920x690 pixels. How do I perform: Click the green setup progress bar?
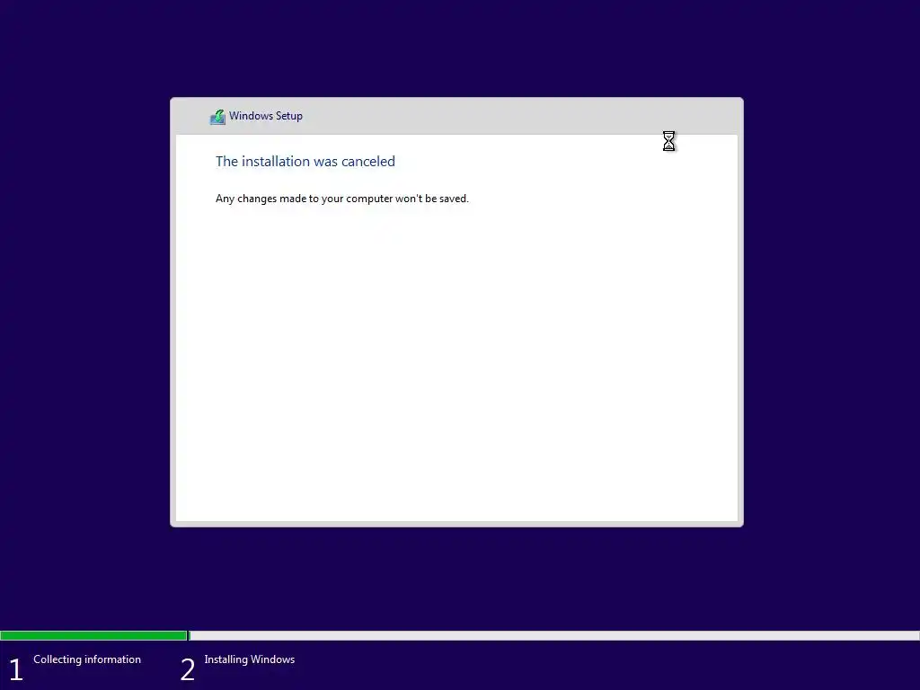coord(93,635)
